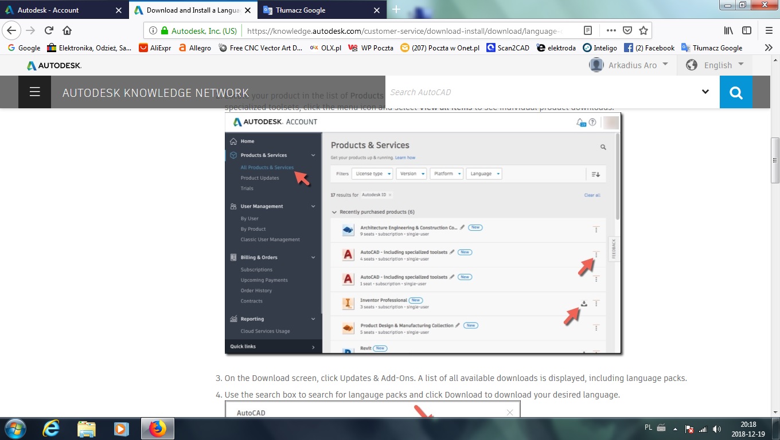Open the AliExpr bookmark
This screenshot has height=440, width=780.
[155, 48]
